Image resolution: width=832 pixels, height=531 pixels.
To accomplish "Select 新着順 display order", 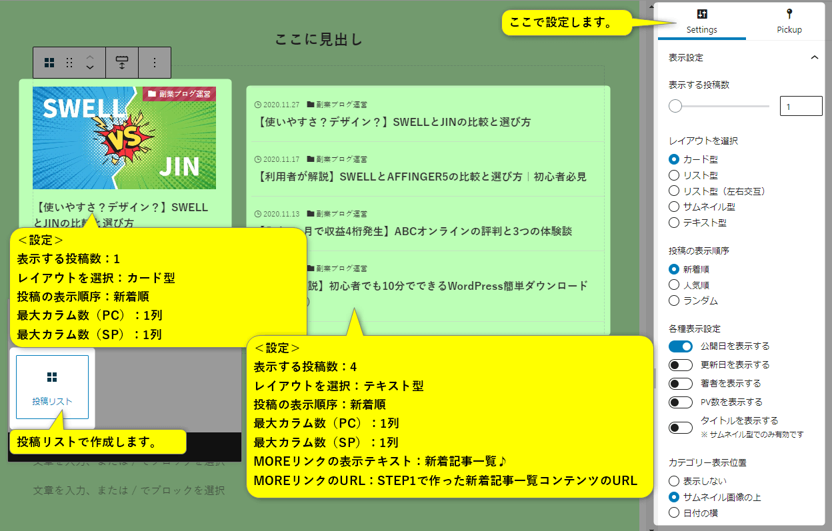I will tap(674, 269).
